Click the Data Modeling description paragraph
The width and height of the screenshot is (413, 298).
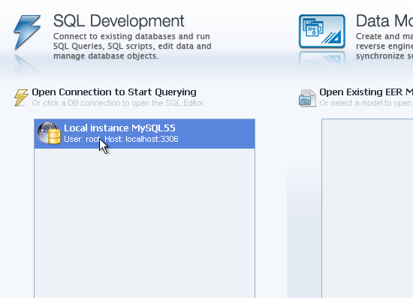[x=384, y=46]
